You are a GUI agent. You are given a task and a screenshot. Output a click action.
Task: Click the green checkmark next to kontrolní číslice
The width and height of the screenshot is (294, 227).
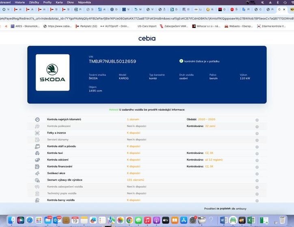pyautogui.click(x=181, y=61)
